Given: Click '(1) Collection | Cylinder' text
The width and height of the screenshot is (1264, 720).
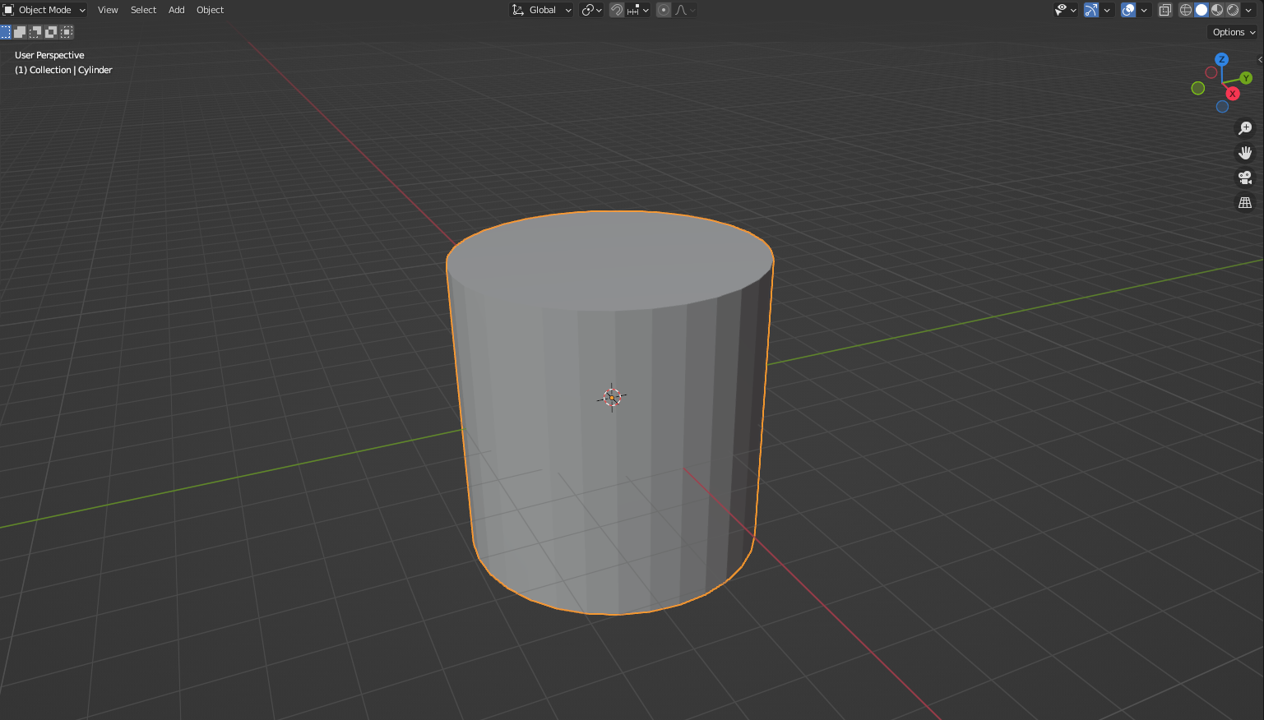Looking at the screenshot, I should tap(63, 70).
